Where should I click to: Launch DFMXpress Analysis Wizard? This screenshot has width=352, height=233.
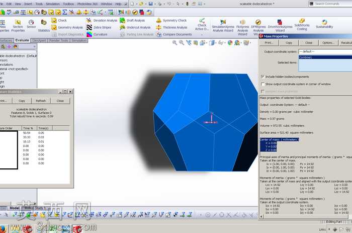click(258, 27)
